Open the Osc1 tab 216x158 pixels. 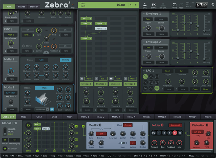click(x=24, y=117)
